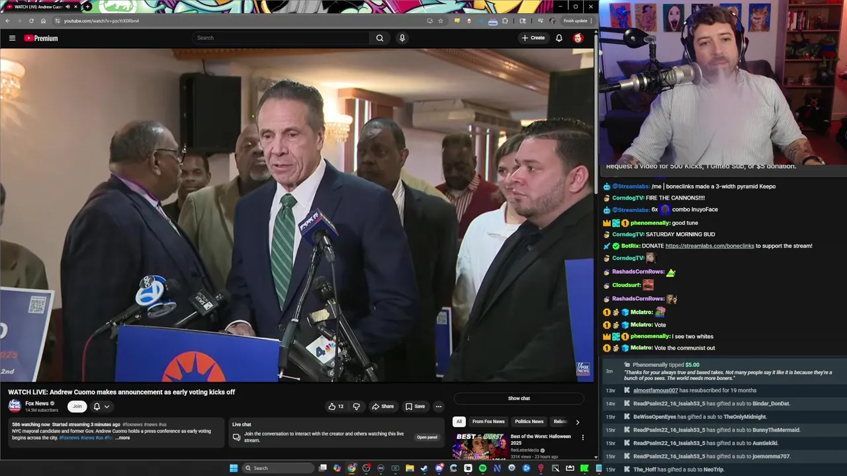Screen dimensions: 847x476
Task: Open more actions for the video
Action: tap(439, 407)
